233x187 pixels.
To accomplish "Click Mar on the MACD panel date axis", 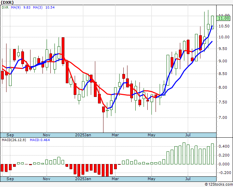I will click(115, 179).
